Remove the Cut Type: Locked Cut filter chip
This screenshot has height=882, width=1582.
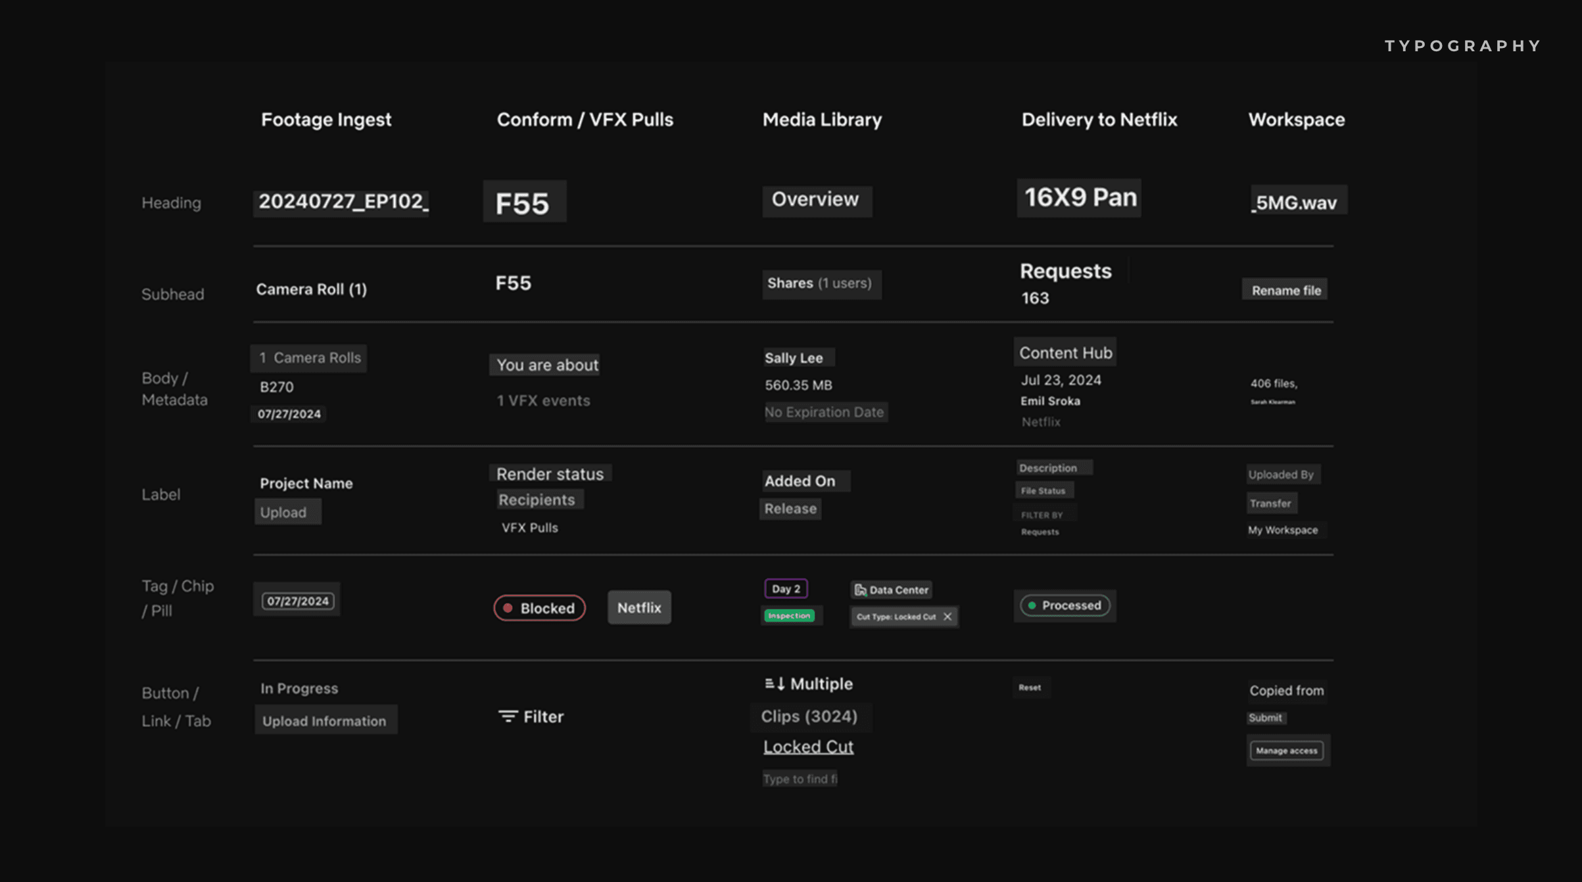point(947,616)
